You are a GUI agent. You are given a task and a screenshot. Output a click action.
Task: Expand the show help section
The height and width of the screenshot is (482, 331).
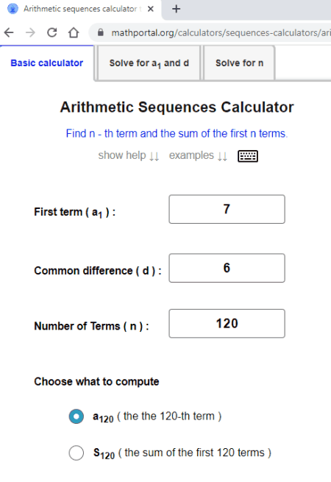point(129,155)
